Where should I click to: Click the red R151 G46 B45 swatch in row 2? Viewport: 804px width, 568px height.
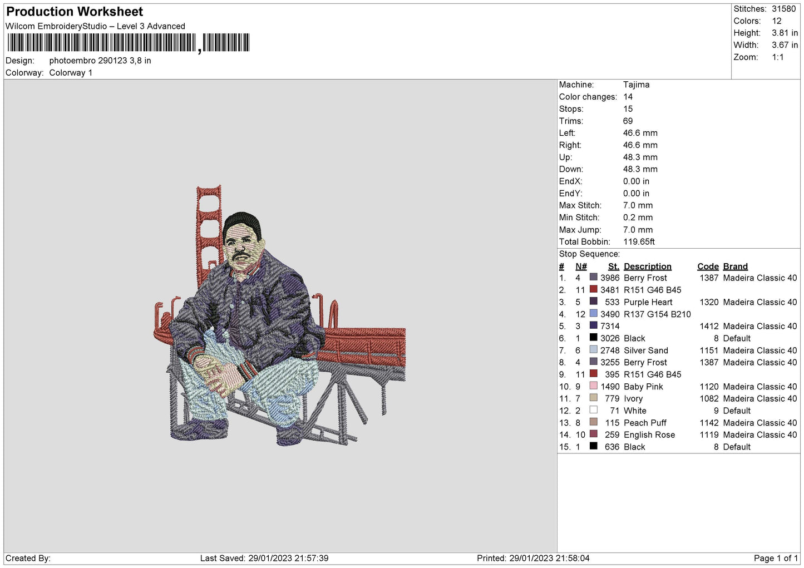593,289
